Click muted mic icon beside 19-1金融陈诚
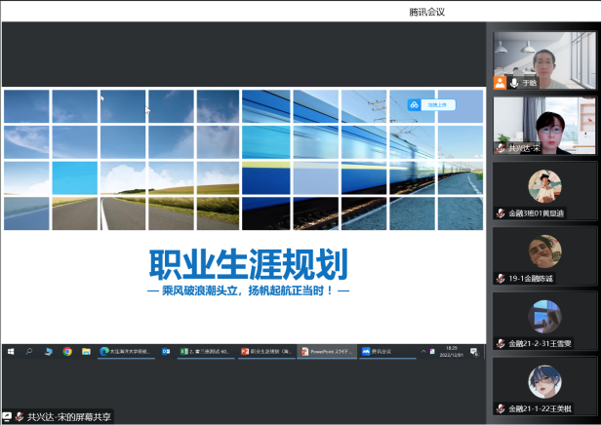This screenshot has width=601, height=425. tap(501, 278)
